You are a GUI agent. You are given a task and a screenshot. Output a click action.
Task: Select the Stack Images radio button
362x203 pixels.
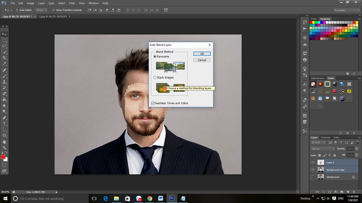click(155, 78)
